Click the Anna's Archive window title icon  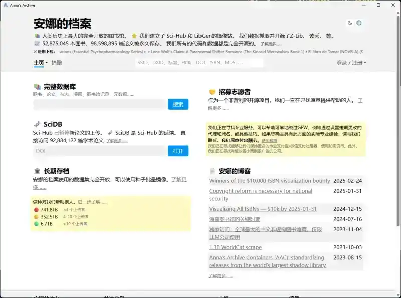(x=5, y=5)
